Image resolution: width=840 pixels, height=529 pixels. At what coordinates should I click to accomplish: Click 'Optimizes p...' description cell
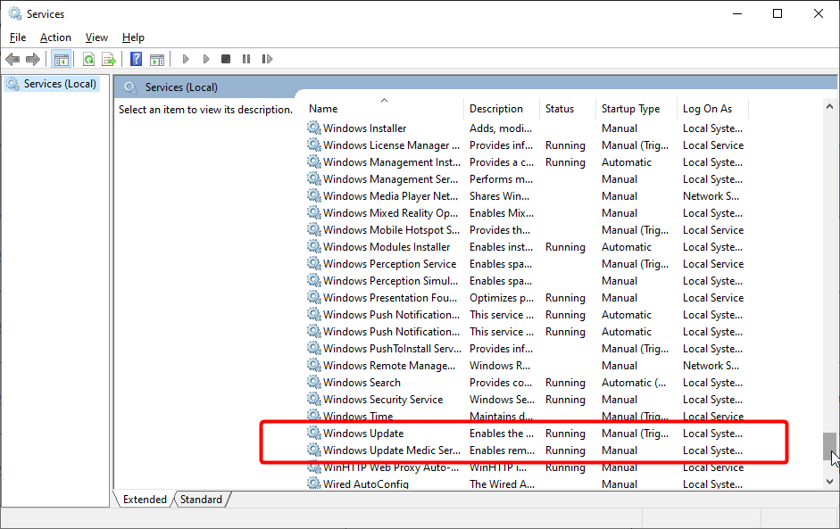(502, 298)
